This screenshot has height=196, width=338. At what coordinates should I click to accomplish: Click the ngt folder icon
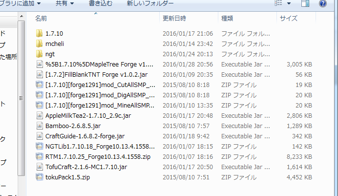coord(39,54)
